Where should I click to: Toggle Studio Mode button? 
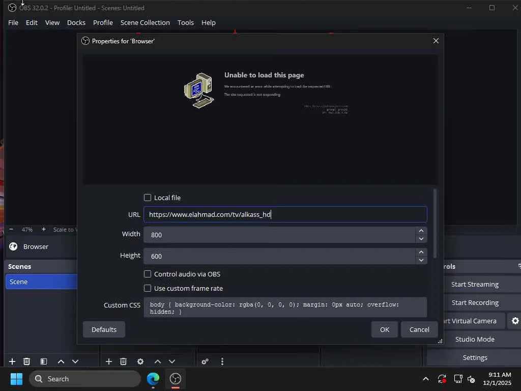point(475,339)
